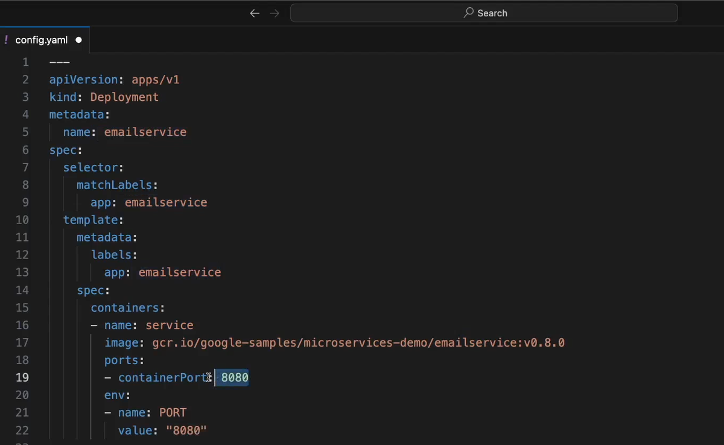
Task: Go forward using the right arrow
Action: click(275, 13)
